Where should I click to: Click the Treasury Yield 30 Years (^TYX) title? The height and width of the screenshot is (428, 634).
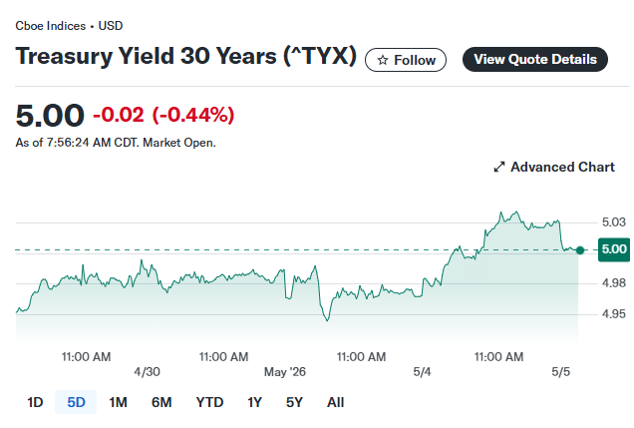coord(186,56)
